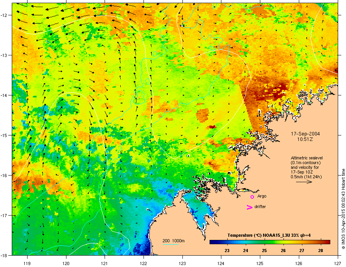The height and width of the screenshot is (267, 346).
Task: Click the latitude label -16
Action: pos(4,176)
